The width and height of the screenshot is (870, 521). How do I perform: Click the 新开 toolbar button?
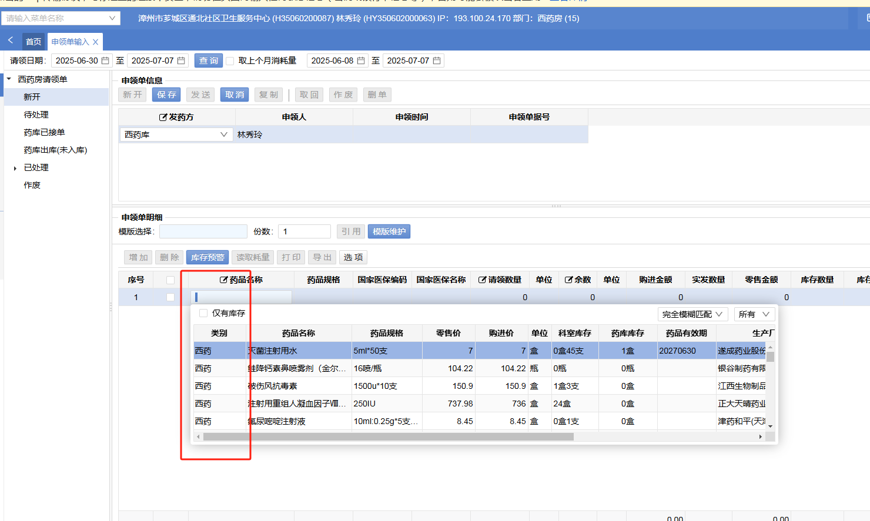tap(132, 95)
